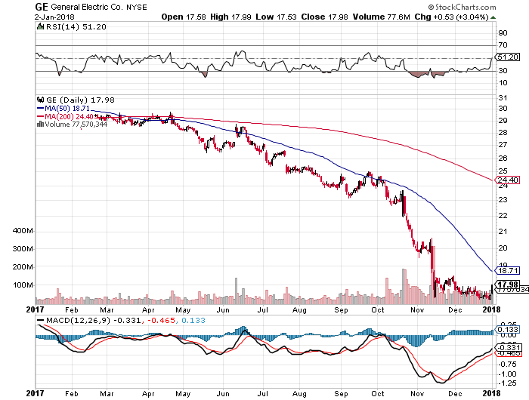Select the Low 17.53 value
The image size is (529, 400).
(x=276, y=17)
